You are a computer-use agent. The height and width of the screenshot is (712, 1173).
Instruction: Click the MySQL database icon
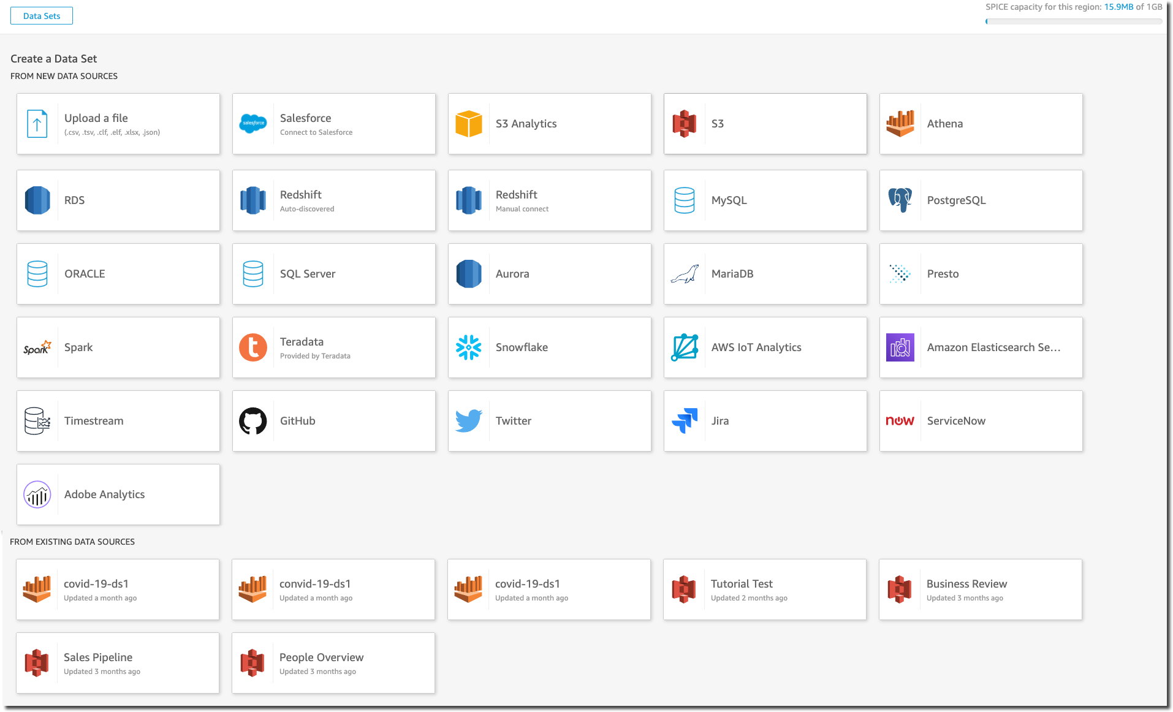[x=685, y=200]
